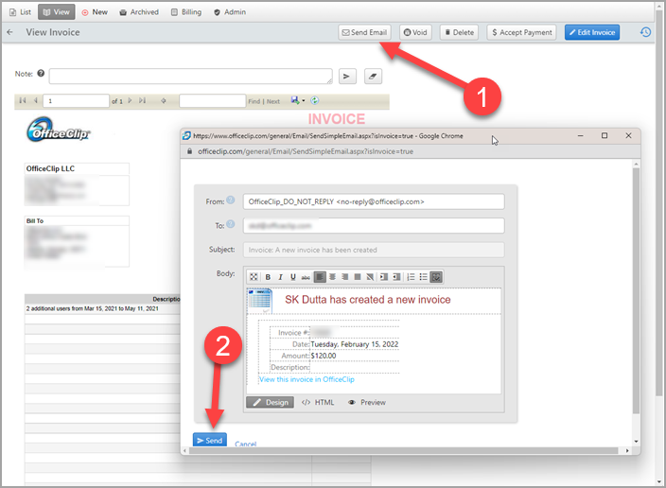Toggle bold formatting in body editor
This screenshot has width=666, height=488.
268,277
